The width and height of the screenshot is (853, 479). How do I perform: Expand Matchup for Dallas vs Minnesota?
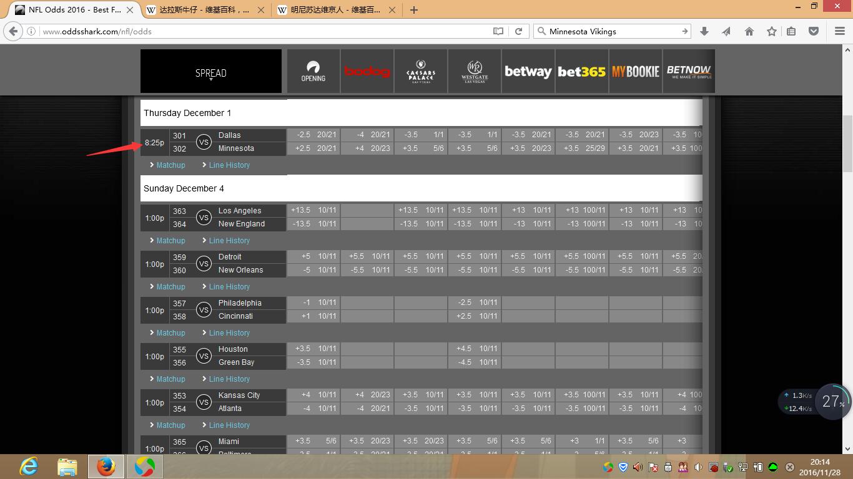point(170,165)
